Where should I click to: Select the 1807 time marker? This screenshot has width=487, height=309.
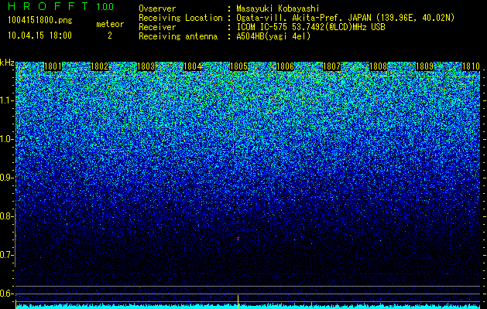(x=332, y=66)
